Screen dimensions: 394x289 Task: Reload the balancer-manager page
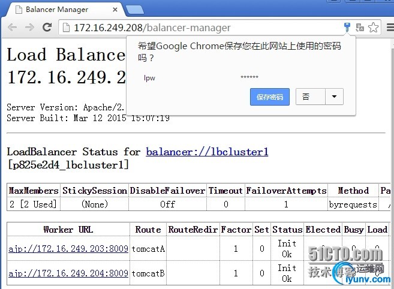pos(47,27)
